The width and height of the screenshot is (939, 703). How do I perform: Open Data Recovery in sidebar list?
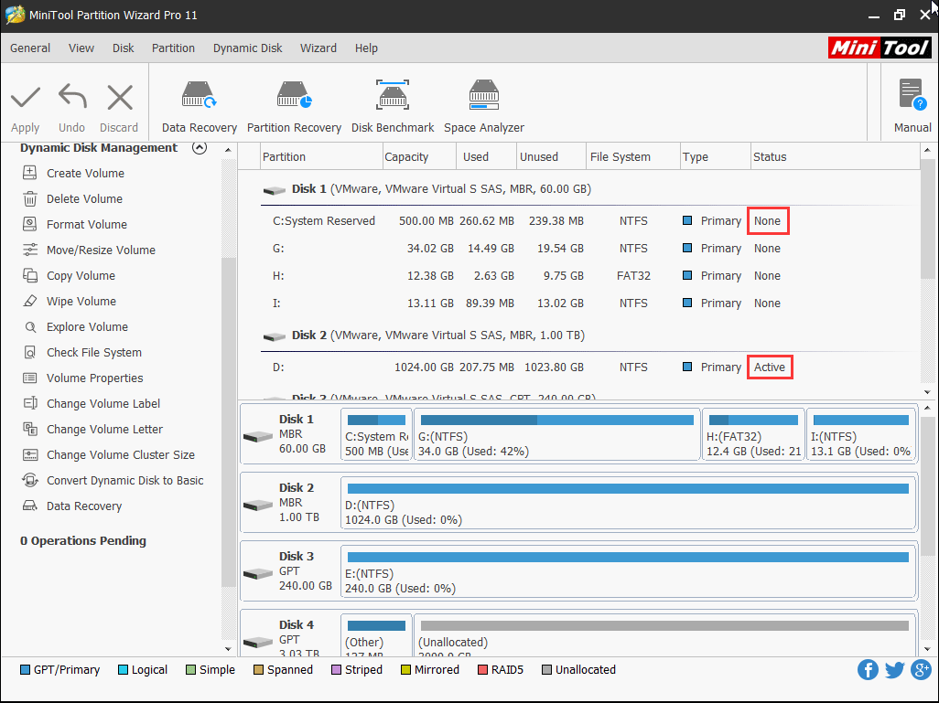click(84, 506)
